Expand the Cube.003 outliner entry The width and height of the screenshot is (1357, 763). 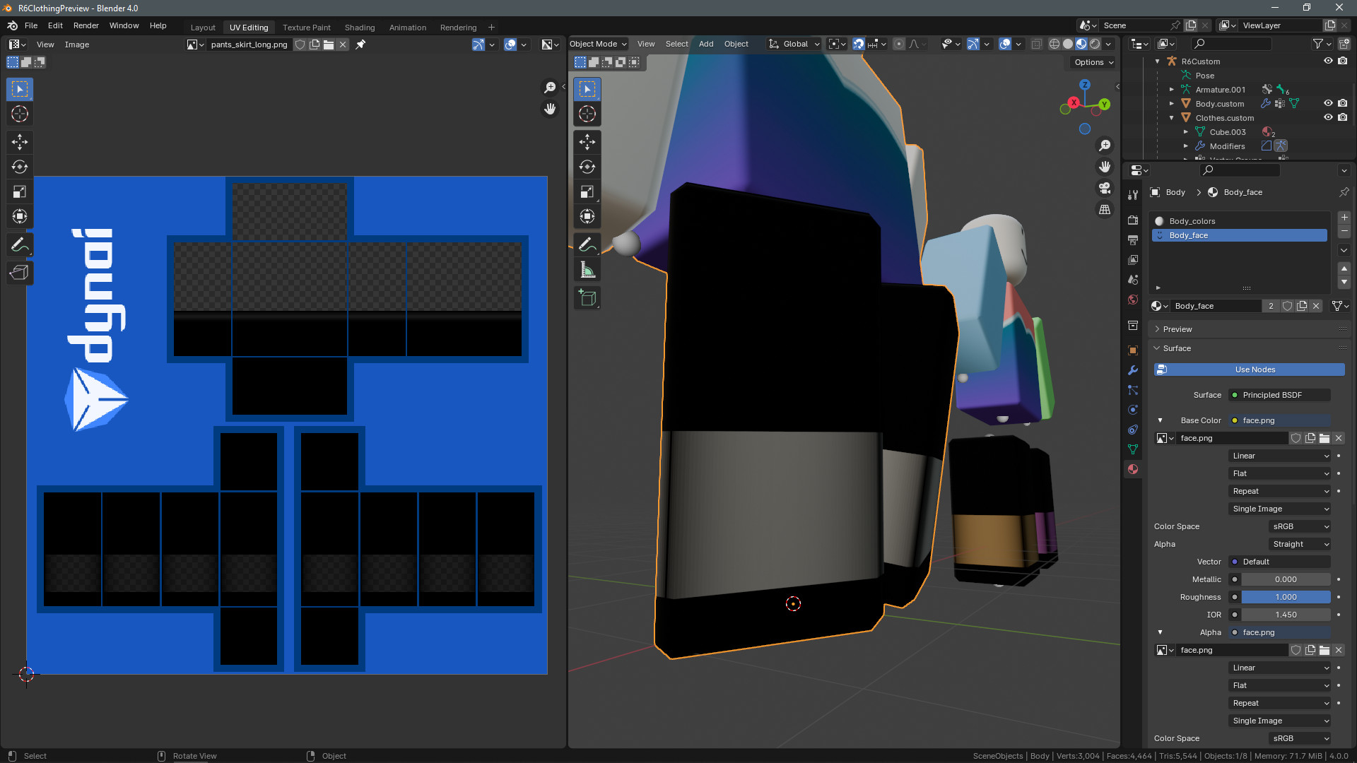tap(1186, 132)
